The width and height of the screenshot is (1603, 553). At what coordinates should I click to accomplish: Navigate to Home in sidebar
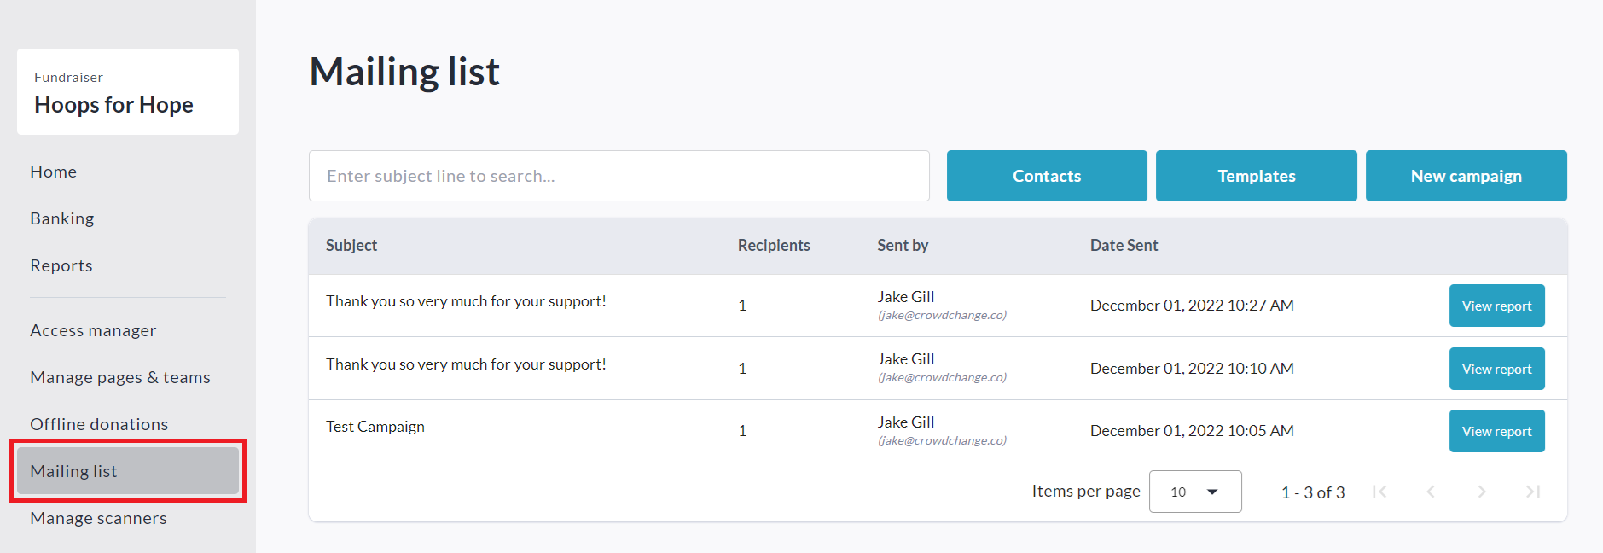click(x=54, y=172)
